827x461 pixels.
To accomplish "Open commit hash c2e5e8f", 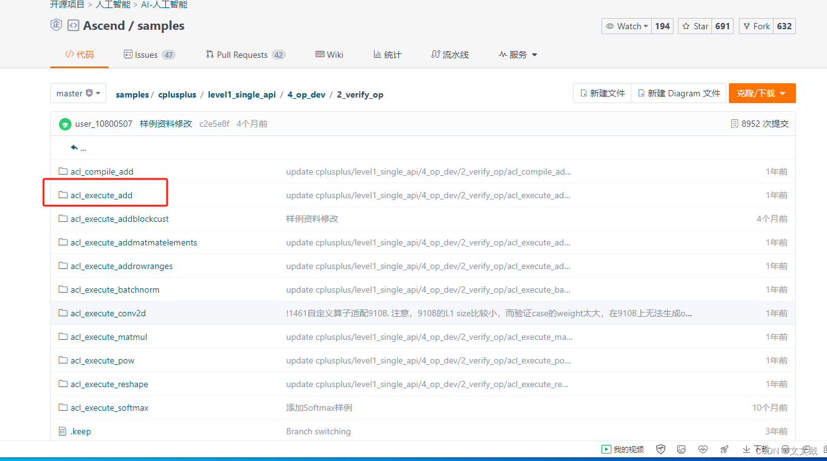I will (214, 124).
